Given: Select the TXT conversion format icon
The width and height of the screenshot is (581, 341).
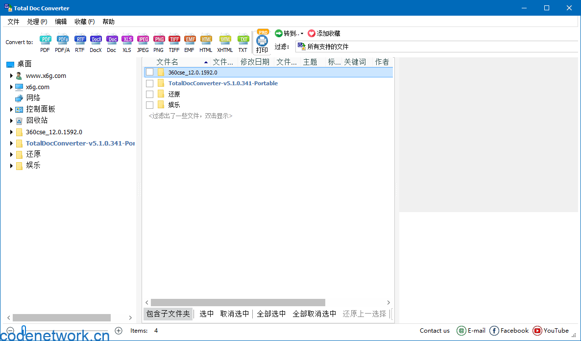Looking at the screenshot, I should coord(243,39).
